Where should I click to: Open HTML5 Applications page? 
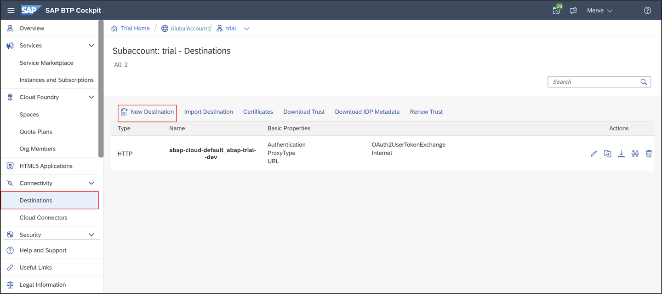point(46,166)
